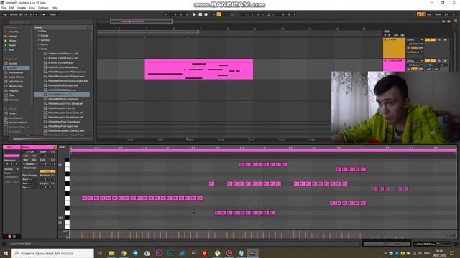Viewport: 460px width, 258px height.
Task: Open the Max for Live category
Action: pos(16,86)
